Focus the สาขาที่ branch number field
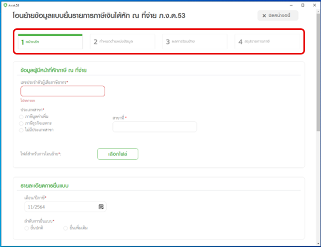The image size is (321, 247). click(x=155, y=127)
